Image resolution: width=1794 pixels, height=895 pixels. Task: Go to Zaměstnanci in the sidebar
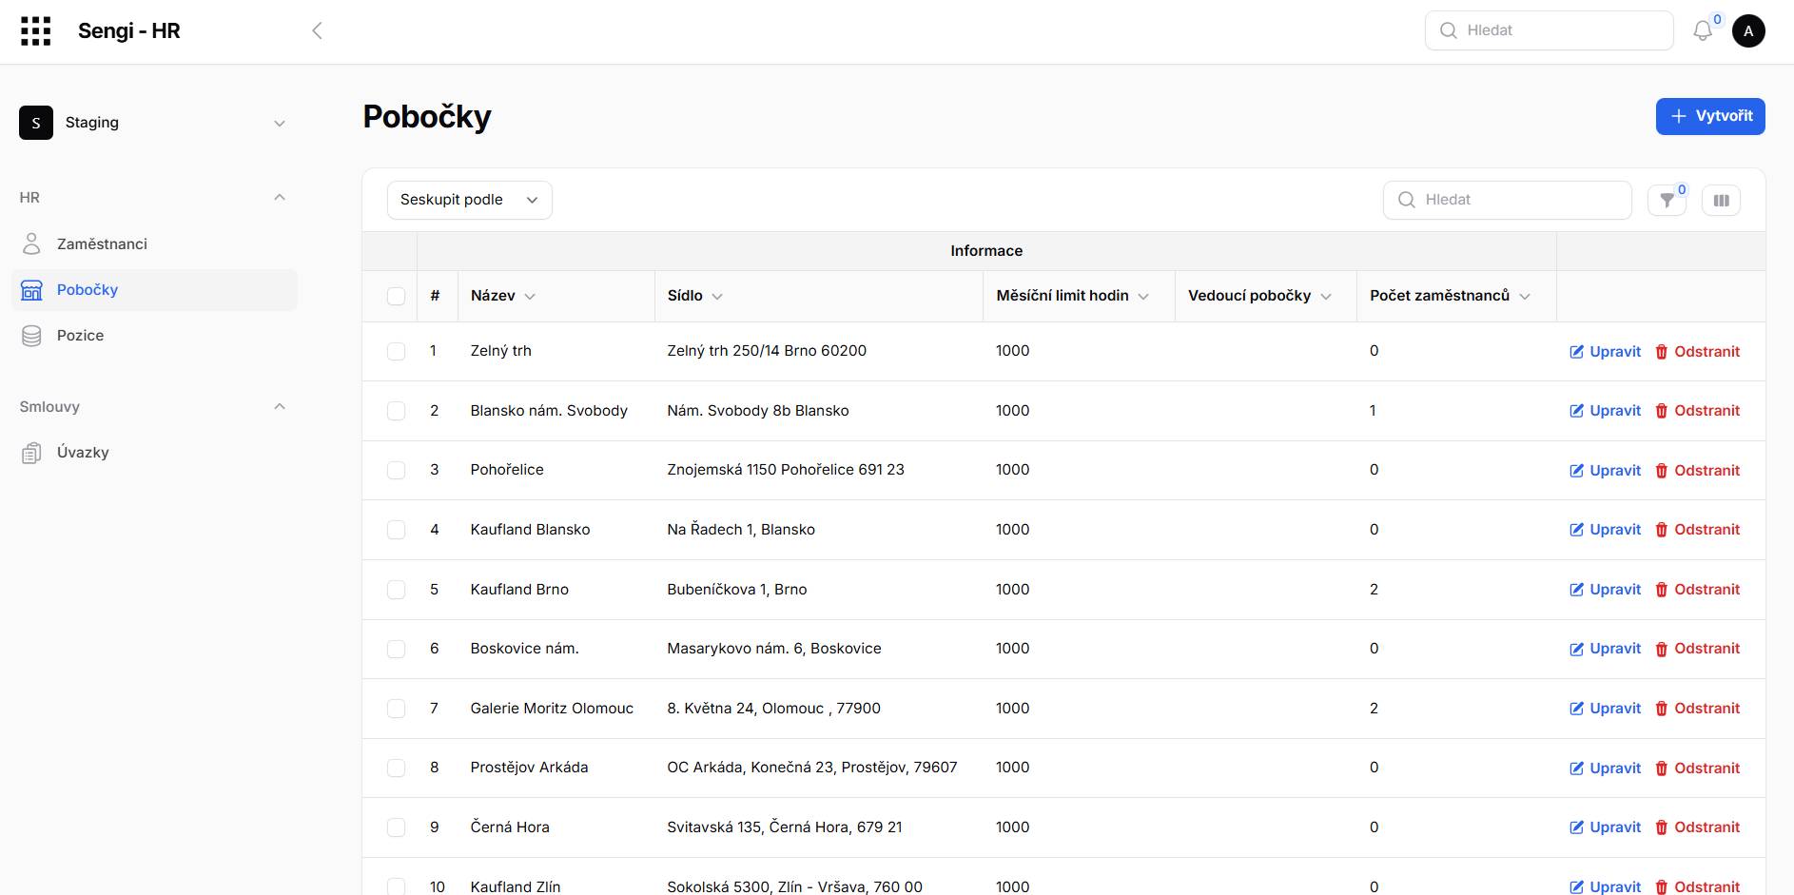coord(155,244)
